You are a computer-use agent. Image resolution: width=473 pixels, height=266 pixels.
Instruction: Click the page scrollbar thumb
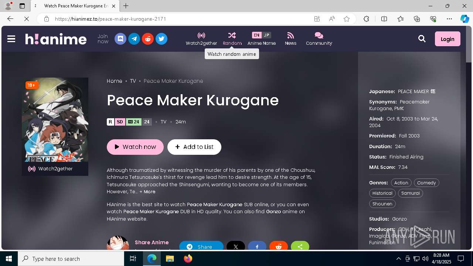[x=469, y=44]
